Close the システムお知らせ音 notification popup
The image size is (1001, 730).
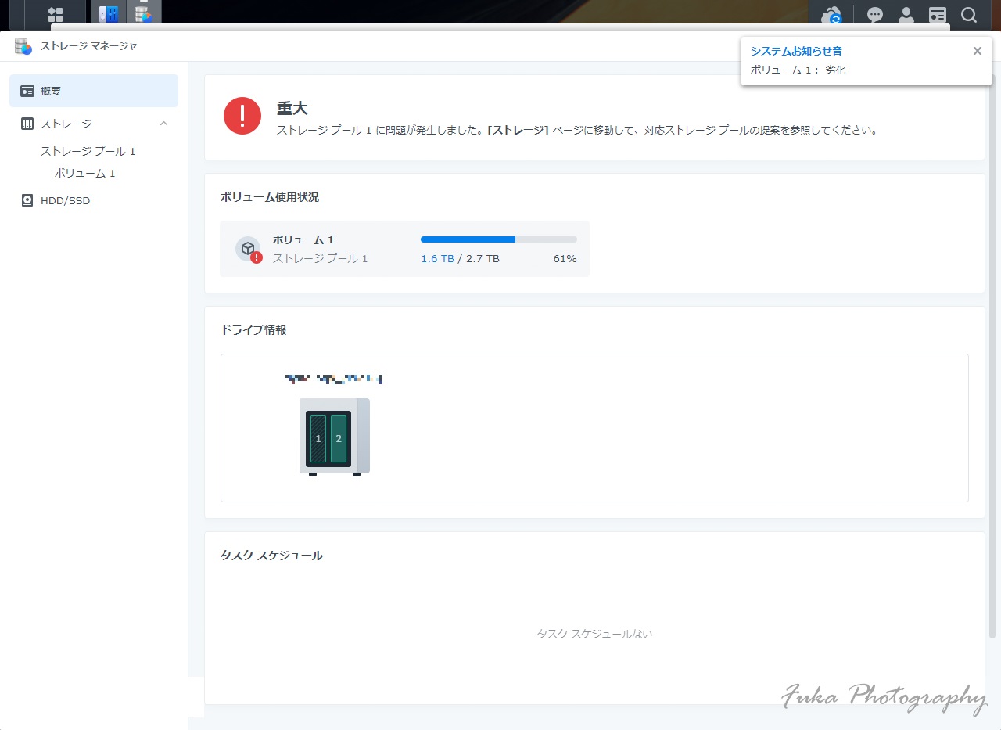point(977,51)
